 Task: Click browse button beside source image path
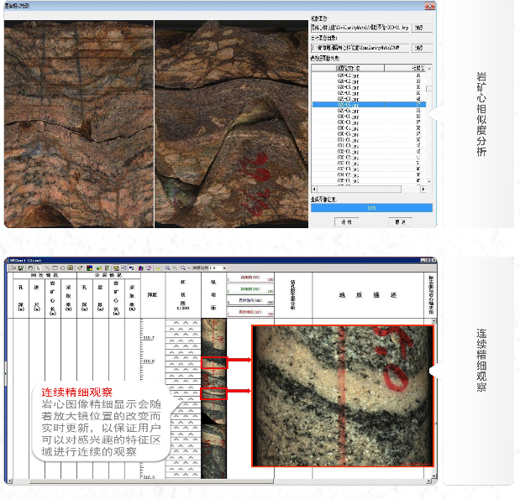(x=421, y=27)
